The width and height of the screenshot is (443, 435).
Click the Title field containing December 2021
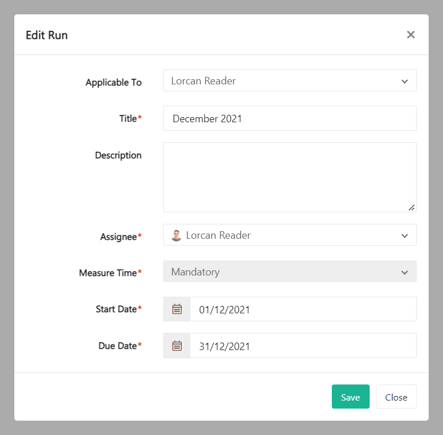tap(289, 119)
